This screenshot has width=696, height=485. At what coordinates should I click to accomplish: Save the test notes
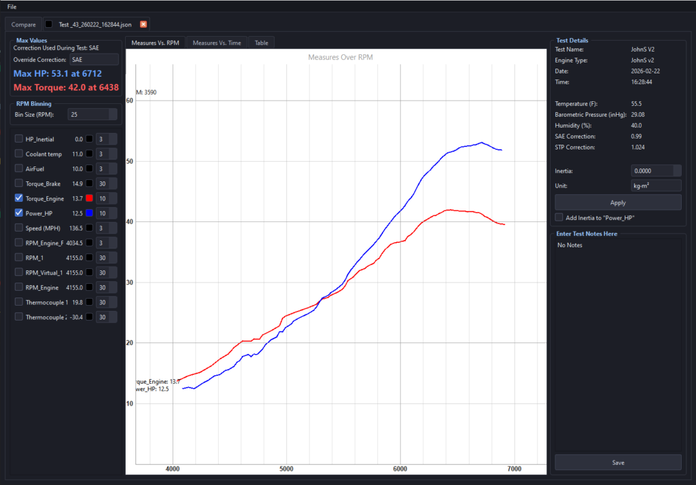[616, 462]
